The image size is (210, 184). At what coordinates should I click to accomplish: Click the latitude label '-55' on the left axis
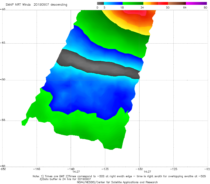coord(3,120)
